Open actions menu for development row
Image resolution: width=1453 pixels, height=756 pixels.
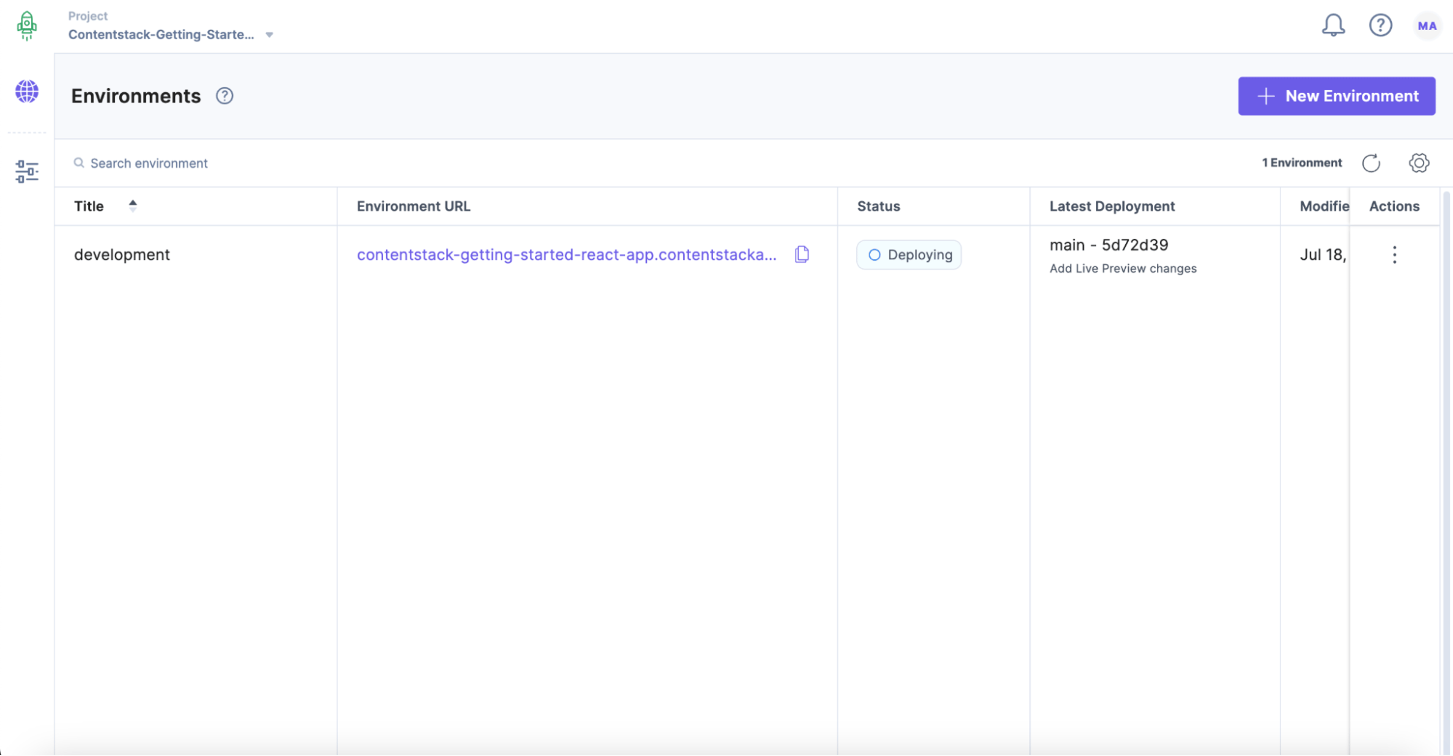pos(1394,255)
